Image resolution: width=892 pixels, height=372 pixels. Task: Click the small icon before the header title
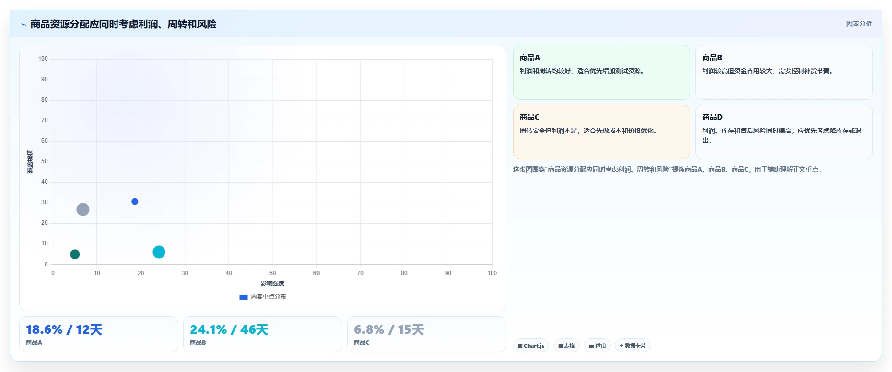click(23, 24)
